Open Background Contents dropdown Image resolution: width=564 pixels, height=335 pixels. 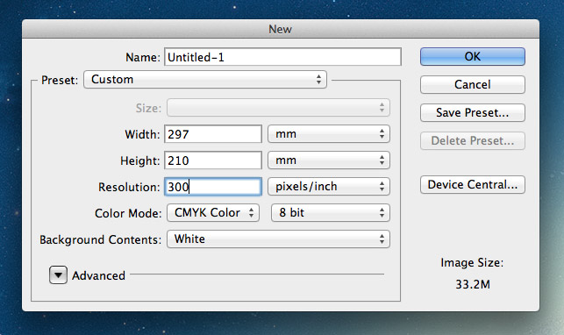[278, 239]
